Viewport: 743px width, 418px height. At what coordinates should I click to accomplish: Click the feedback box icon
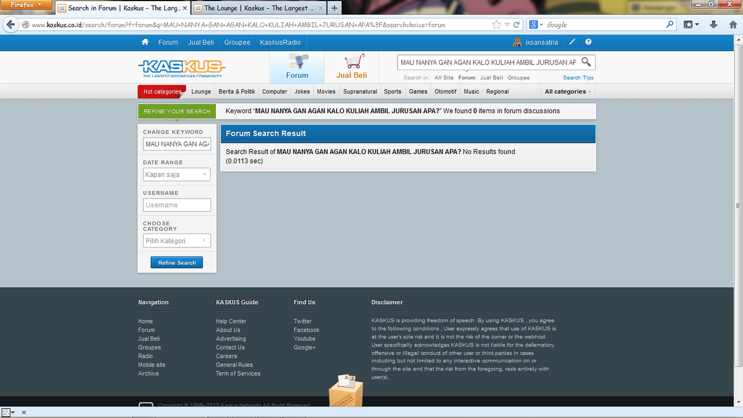[346, 390]
